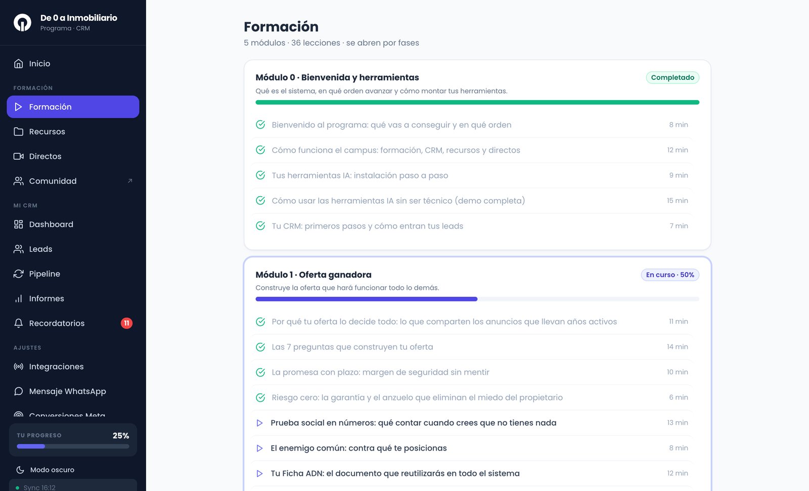Open lesson La promesa con plazo

coord(472,372)
